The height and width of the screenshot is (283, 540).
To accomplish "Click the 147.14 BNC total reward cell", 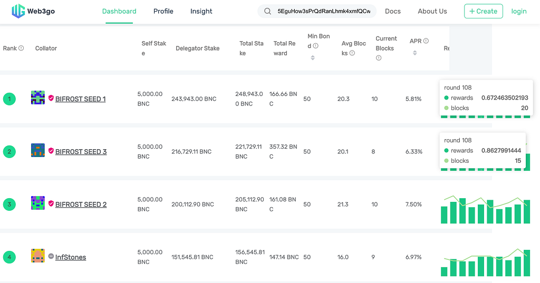I will pos(284,257).
